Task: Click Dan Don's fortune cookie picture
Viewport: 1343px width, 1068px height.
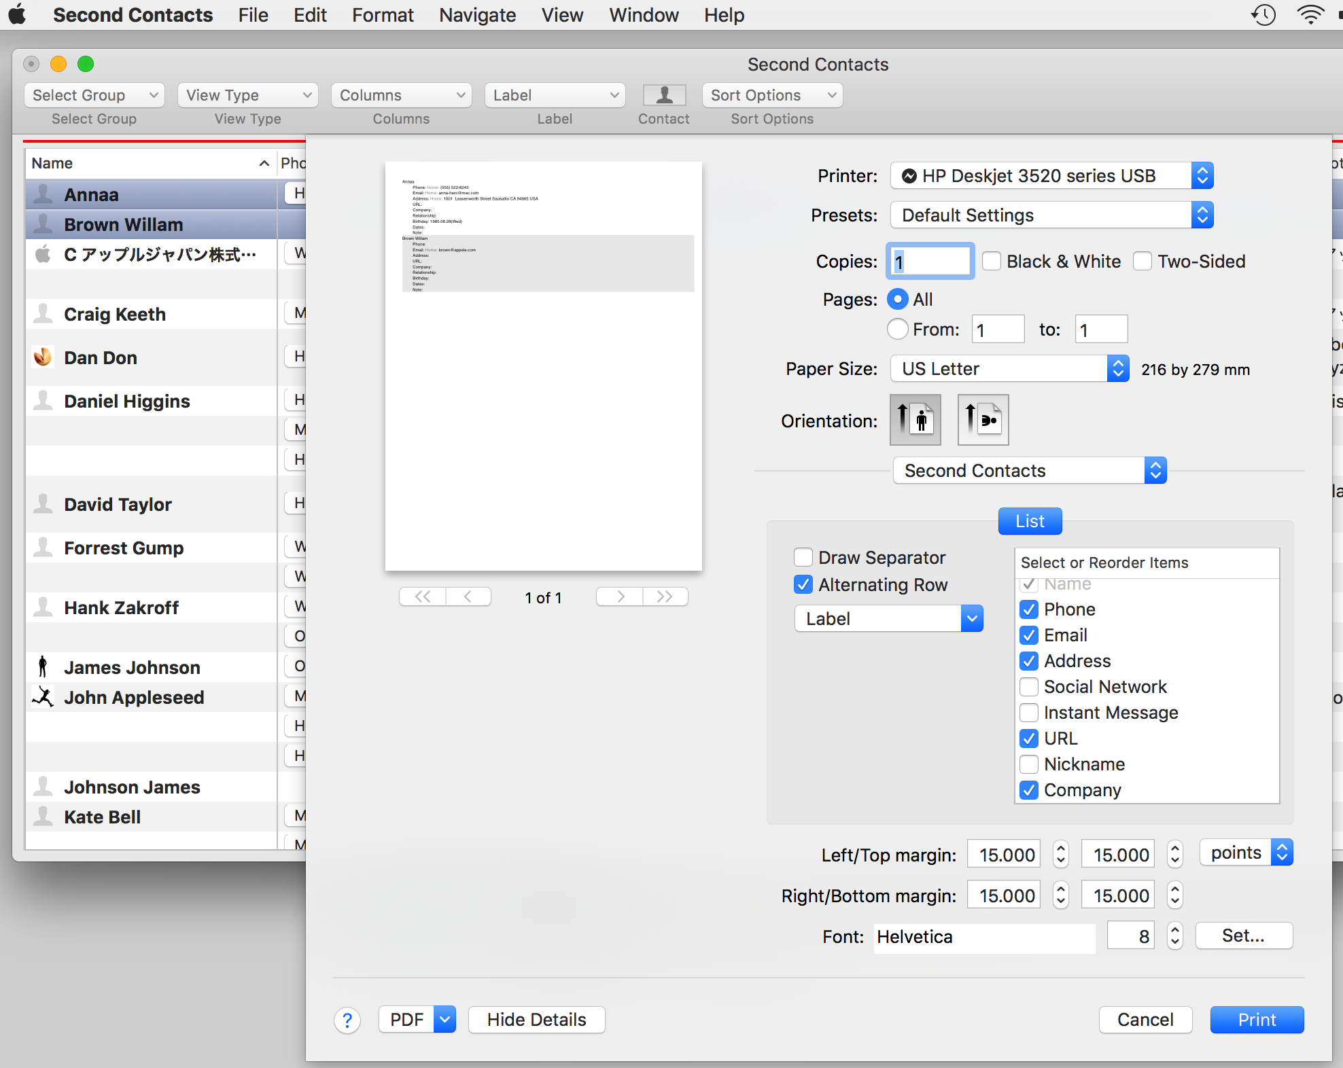Action: pyautogui.click(x=43, y=357)
